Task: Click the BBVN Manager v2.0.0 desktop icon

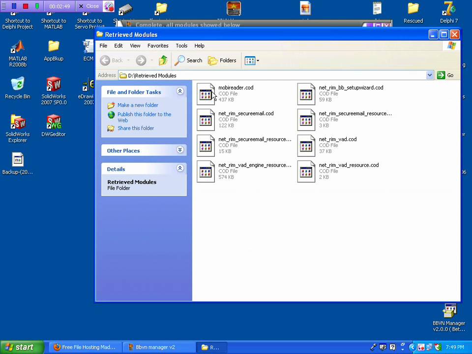Action: pos(449,318)
